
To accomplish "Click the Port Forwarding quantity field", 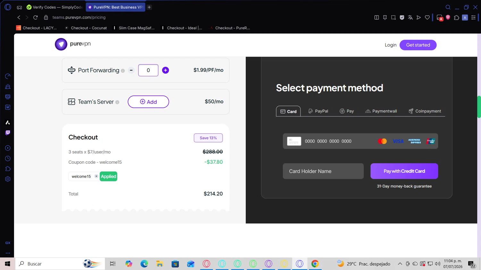I will 148,70.
